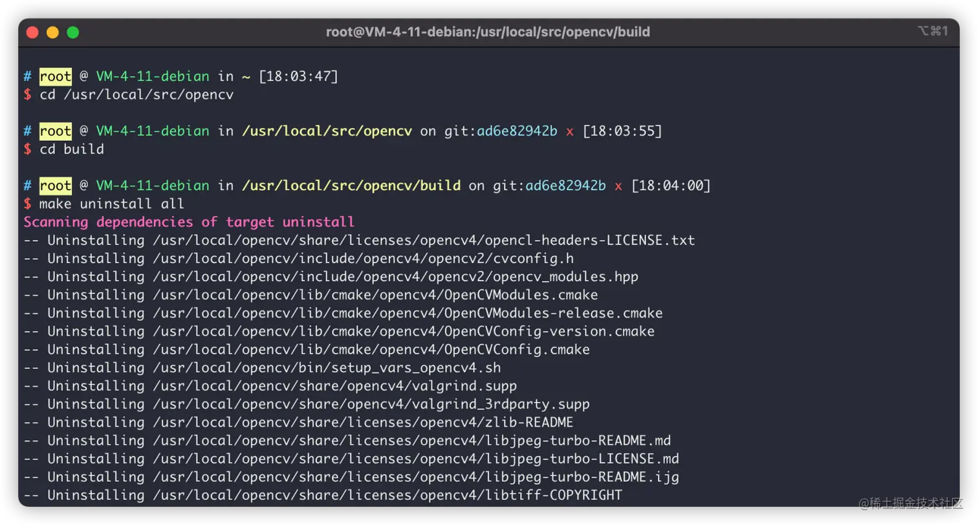Click the window title root@VM-4-11-debian:/usr/local/src/opencv/build
This screenshot has height=525, width=978.
coord(488,32)
